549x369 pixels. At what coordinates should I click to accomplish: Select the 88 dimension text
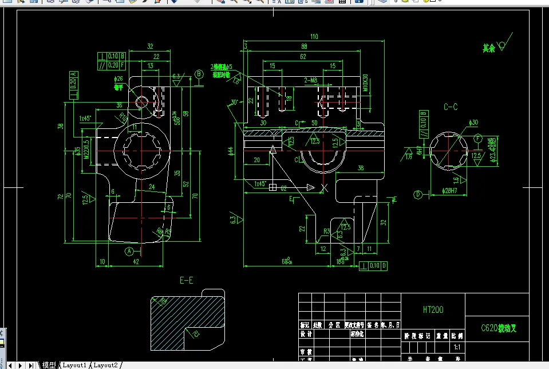(x=304, y=46)
